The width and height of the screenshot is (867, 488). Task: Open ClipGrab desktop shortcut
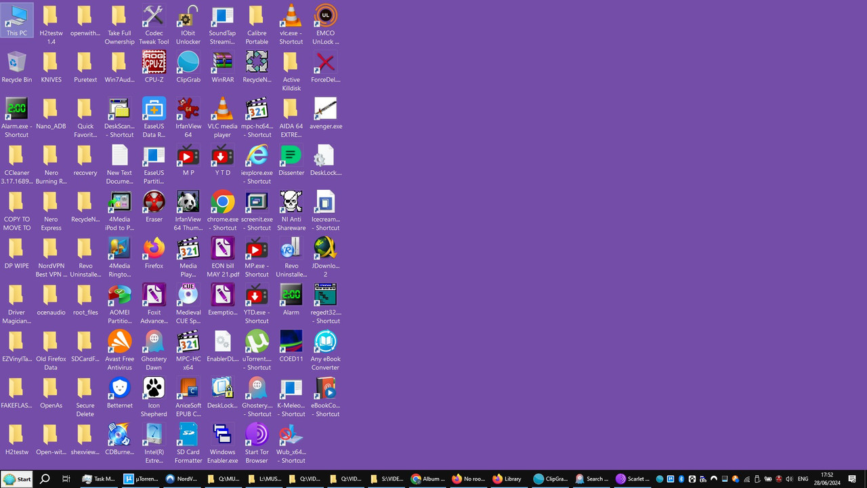click(188, 67)
